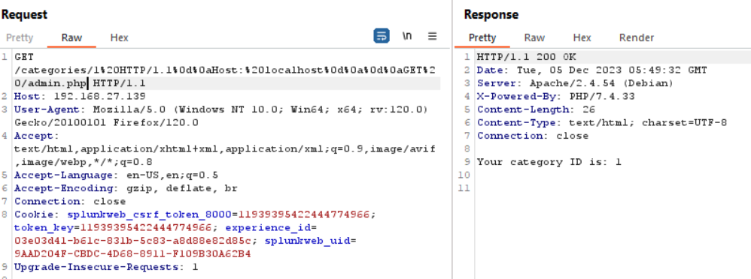Select the Raw tab in Request panel
The height and width of the screenshot is (279, 751).
71,37
